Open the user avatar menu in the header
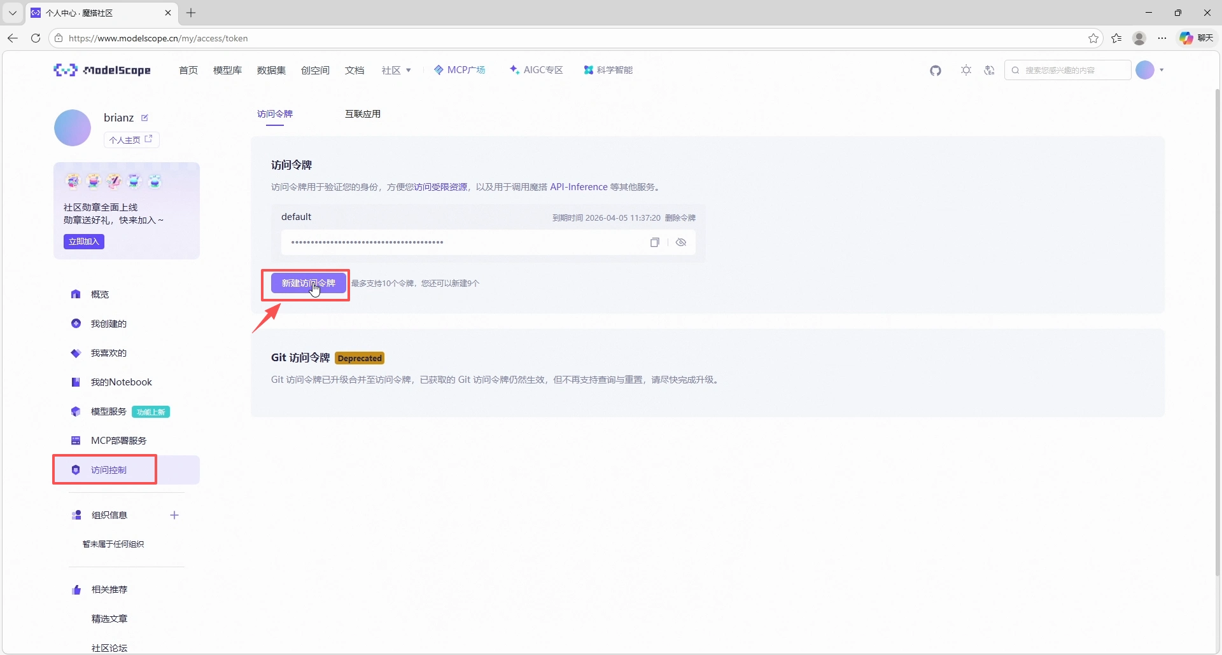The width and height of the screenshot is (1222, 655). 1149,70
